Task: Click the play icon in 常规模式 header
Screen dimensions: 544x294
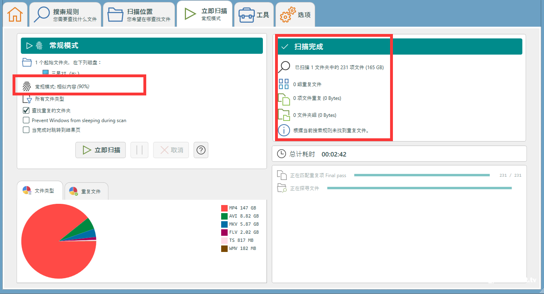Action: pyautogui.click(x=29, y=46)
